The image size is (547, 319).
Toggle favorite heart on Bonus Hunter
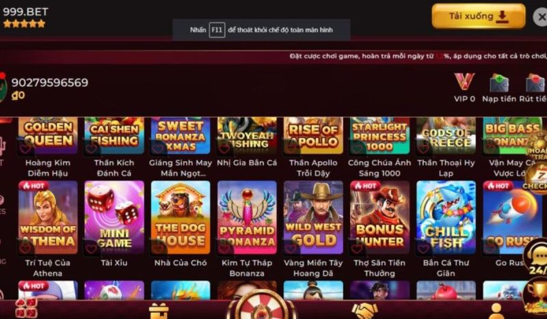click(x=356, y=248)
